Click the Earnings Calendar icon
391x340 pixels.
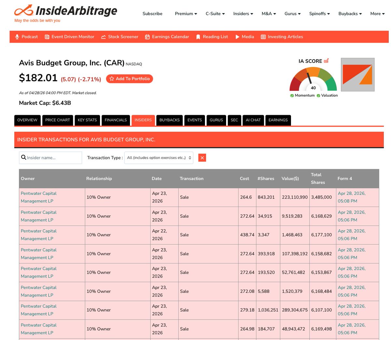[147, 37]
